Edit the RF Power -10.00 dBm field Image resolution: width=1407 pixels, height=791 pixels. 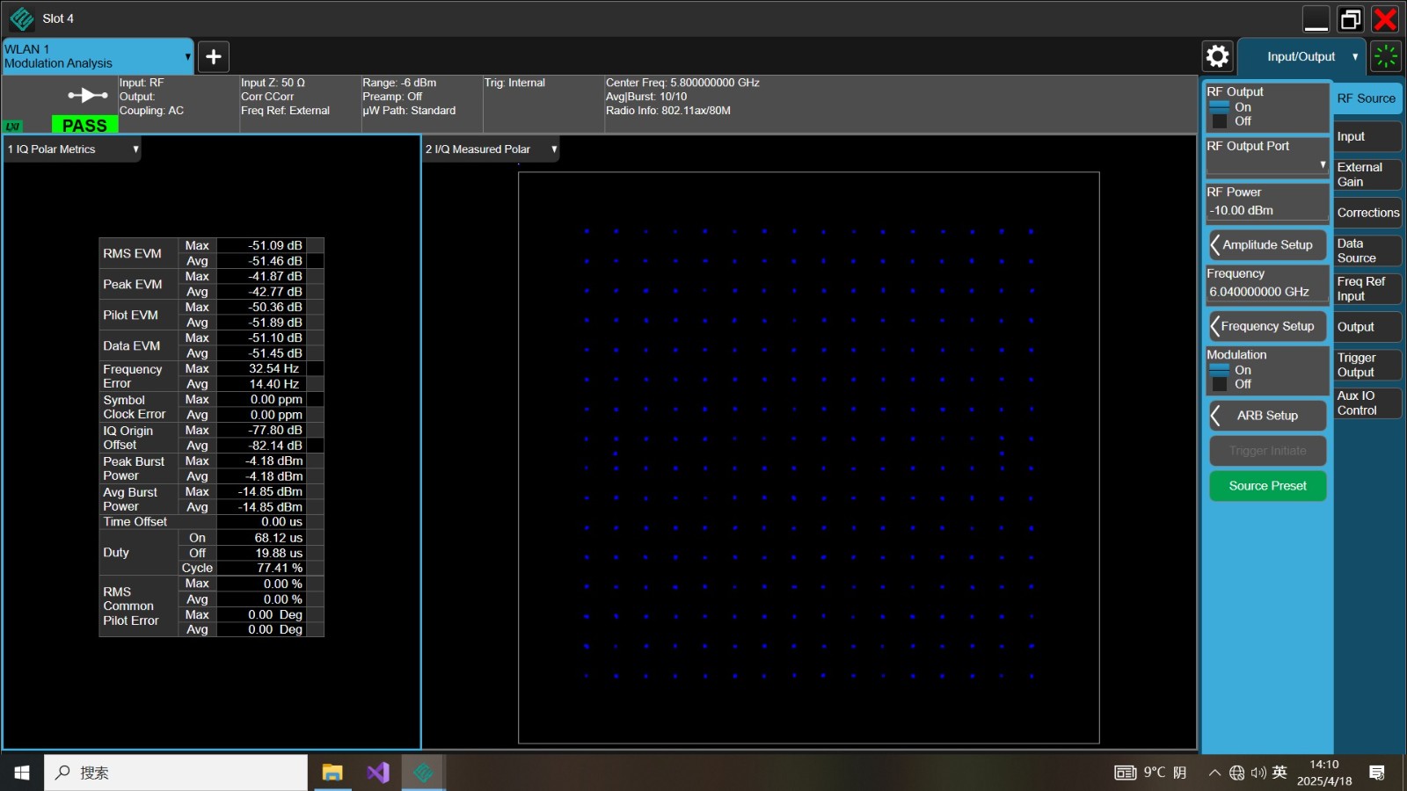tap(1266, 211)
